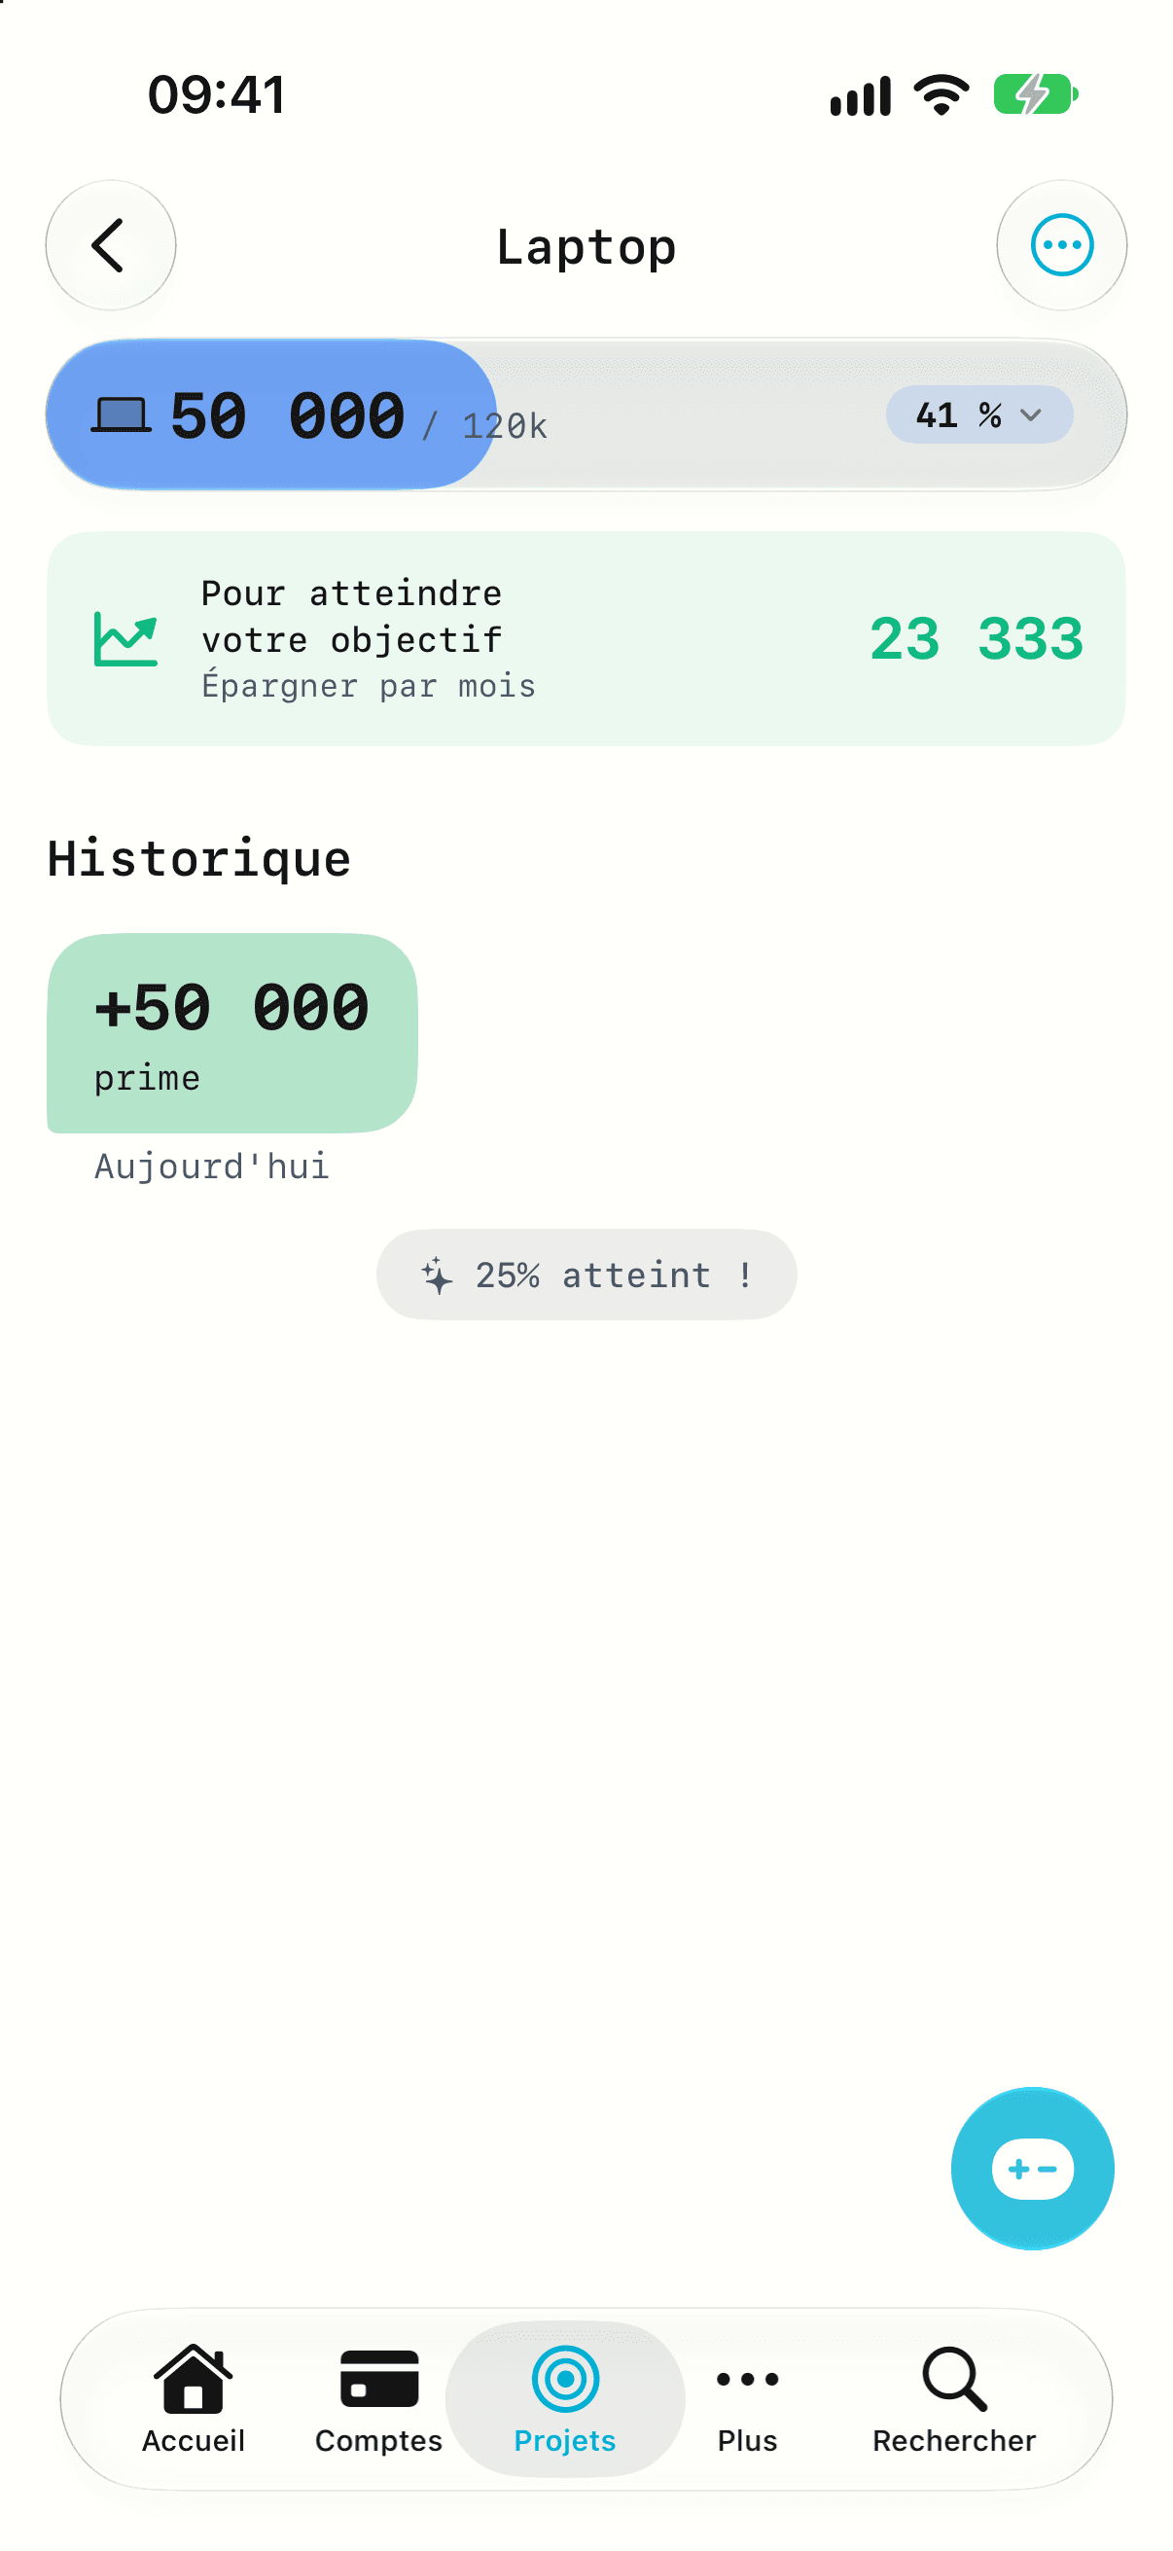Viewport: 1173px width, 2551px height.
Task: Click the chevron next to 41 %
Action: [1030, 414]
